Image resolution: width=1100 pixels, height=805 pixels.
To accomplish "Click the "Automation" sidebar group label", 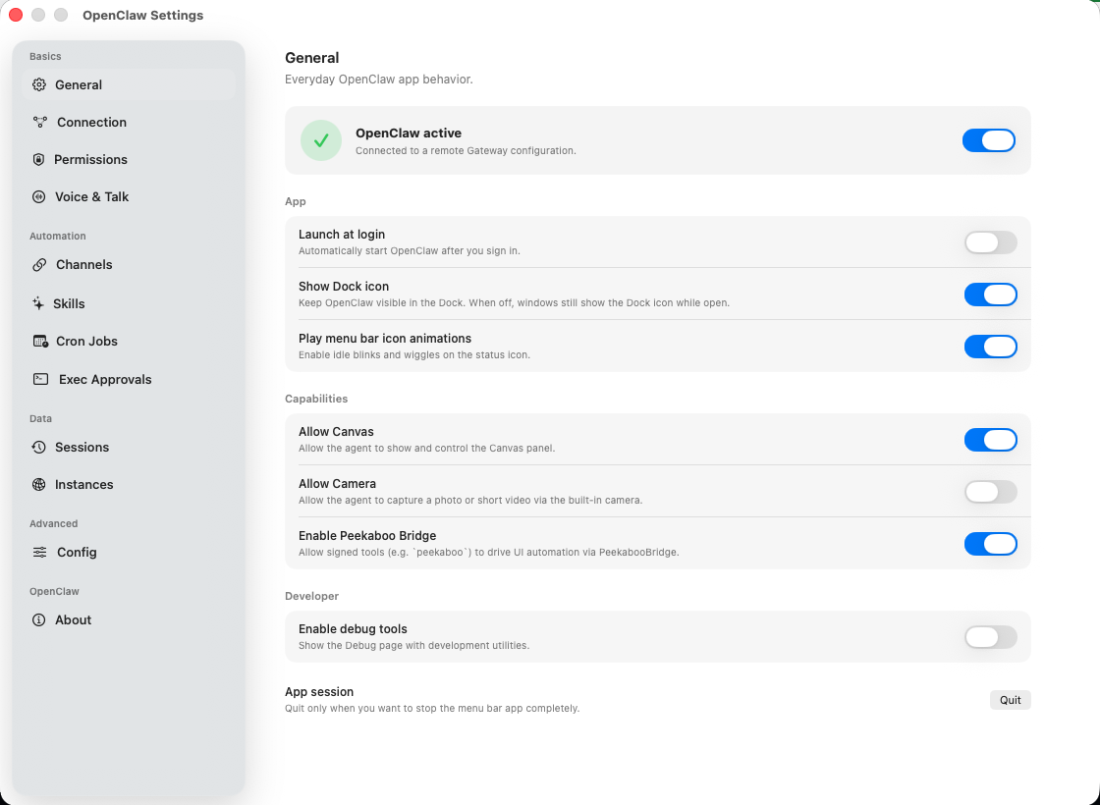I will pyautogui.click(x=58, y=236).
